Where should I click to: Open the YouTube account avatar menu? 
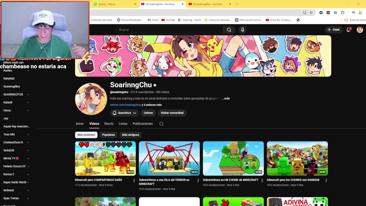pyautogui.click(x=360, y=29)
